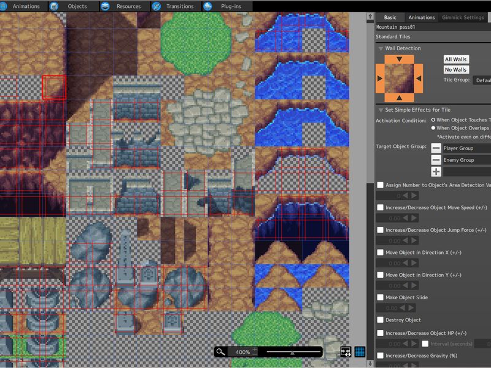Toggle the wall detection display icon
491x368 pixels.
(x=346, y=351)
